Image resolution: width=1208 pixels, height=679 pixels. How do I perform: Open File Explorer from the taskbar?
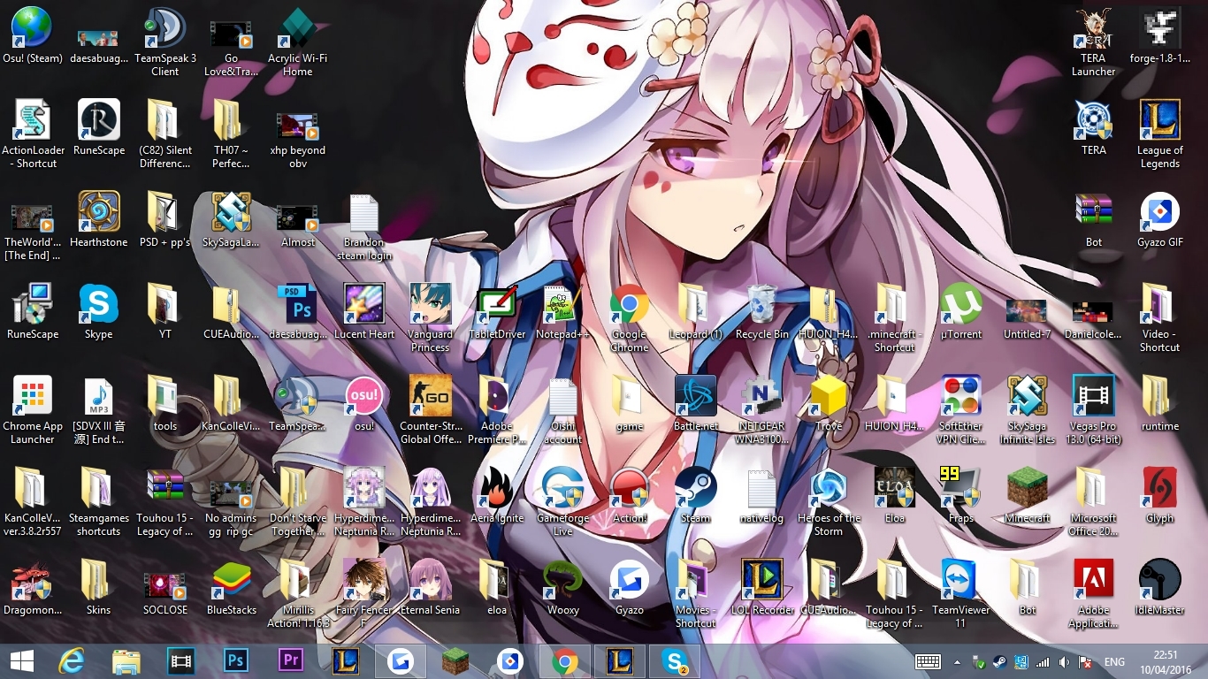tap(126, 661)
